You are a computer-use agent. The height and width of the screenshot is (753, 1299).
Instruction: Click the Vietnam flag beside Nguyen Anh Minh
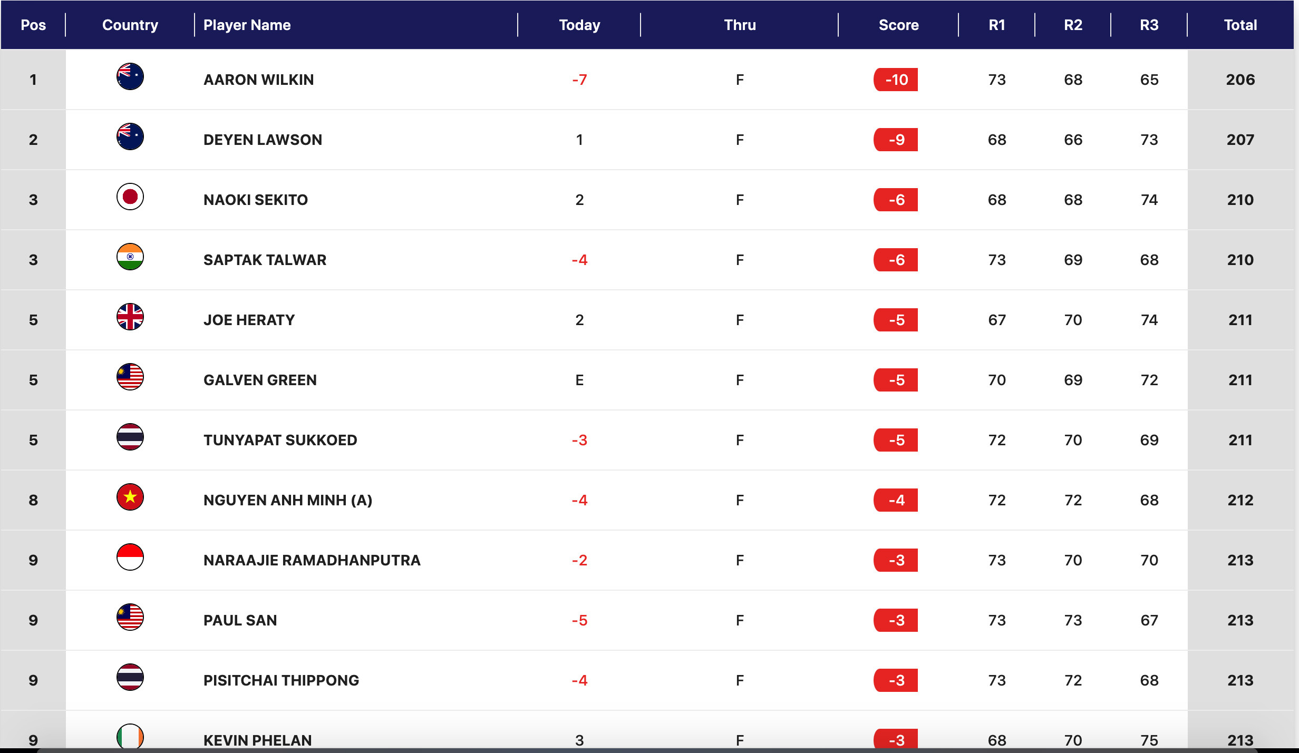tap(130, 497)
